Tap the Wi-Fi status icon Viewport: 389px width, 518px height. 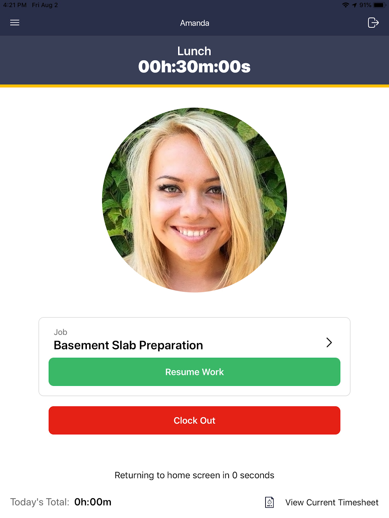tap(346, 5)
